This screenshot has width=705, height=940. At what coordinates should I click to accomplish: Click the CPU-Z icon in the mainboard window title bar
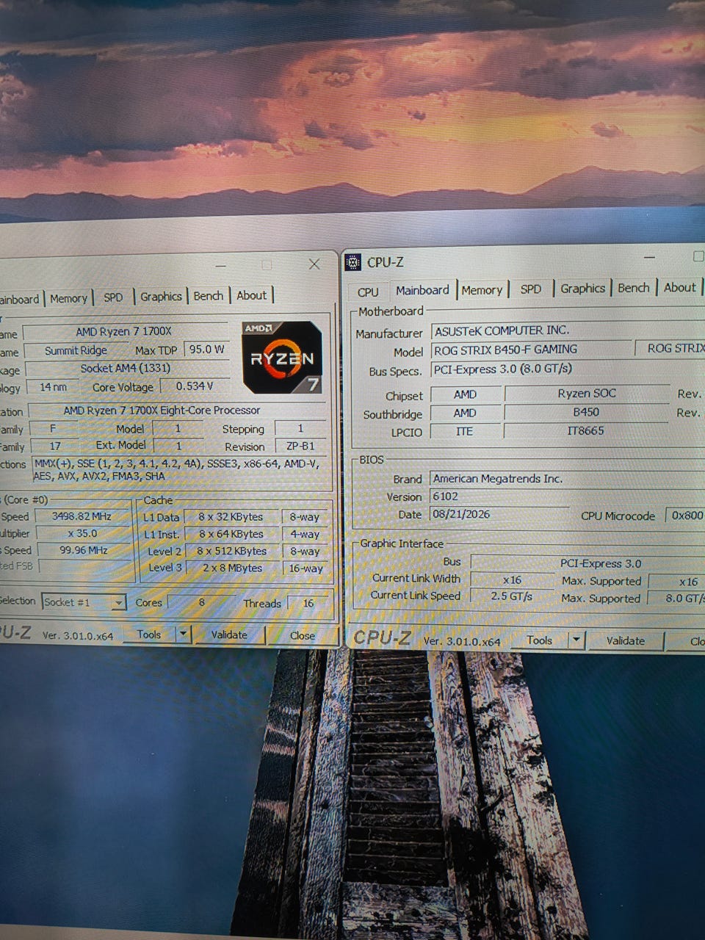coord(353,262)
